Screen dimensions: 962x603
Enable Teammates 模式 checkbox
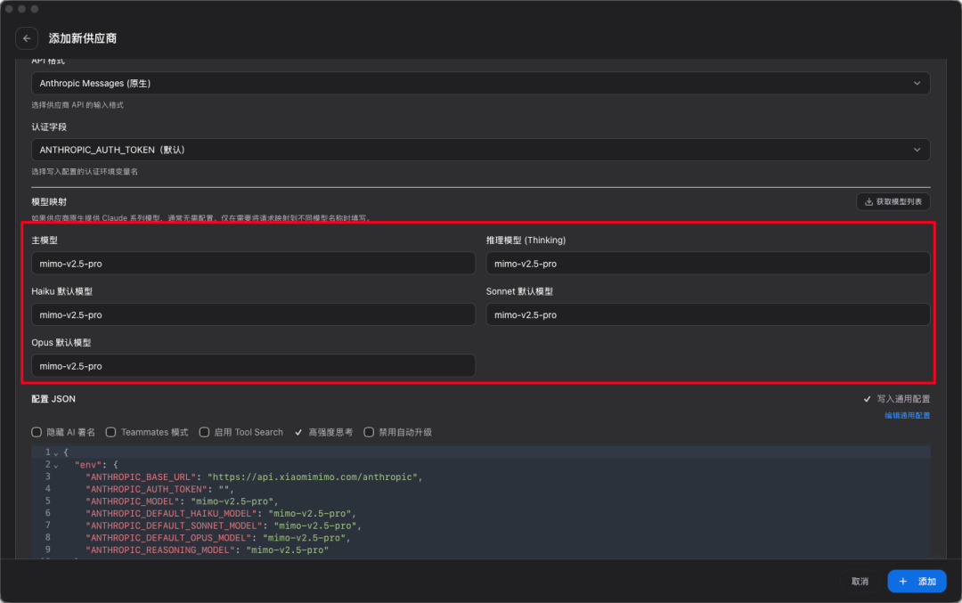click(x=111, y=432)
